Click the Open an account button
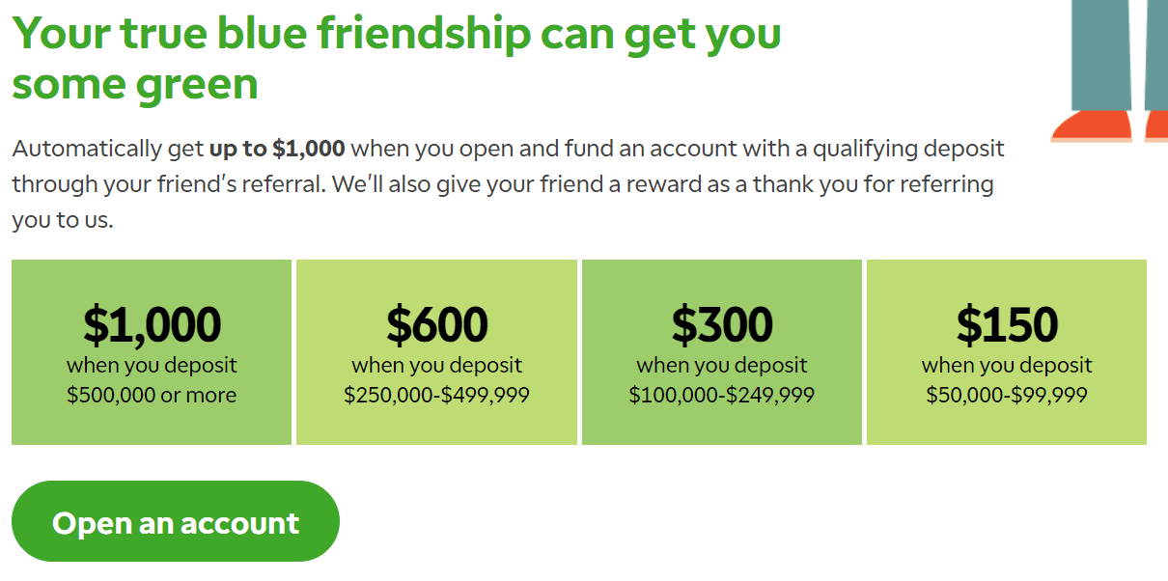 [x=176, y=521]
